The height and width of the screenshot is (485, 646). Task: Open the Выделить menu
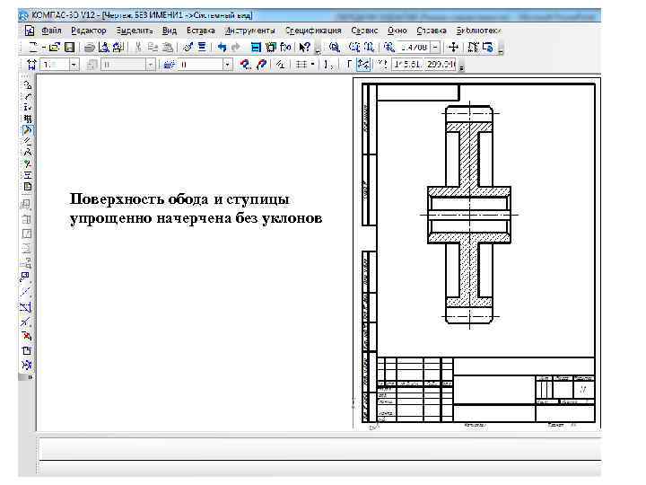[135, 31]
